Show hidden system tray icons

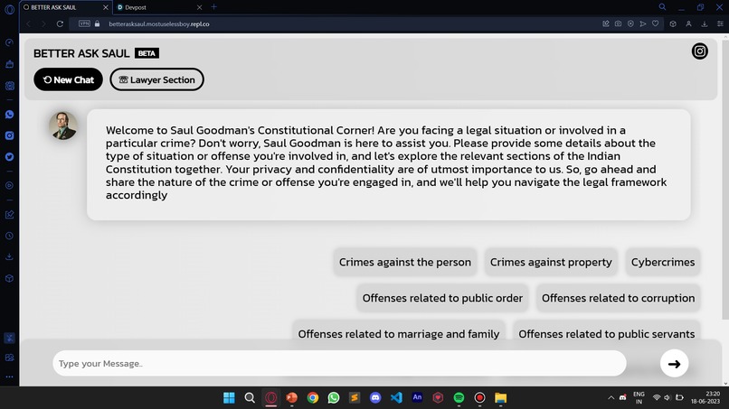(611, 398)
